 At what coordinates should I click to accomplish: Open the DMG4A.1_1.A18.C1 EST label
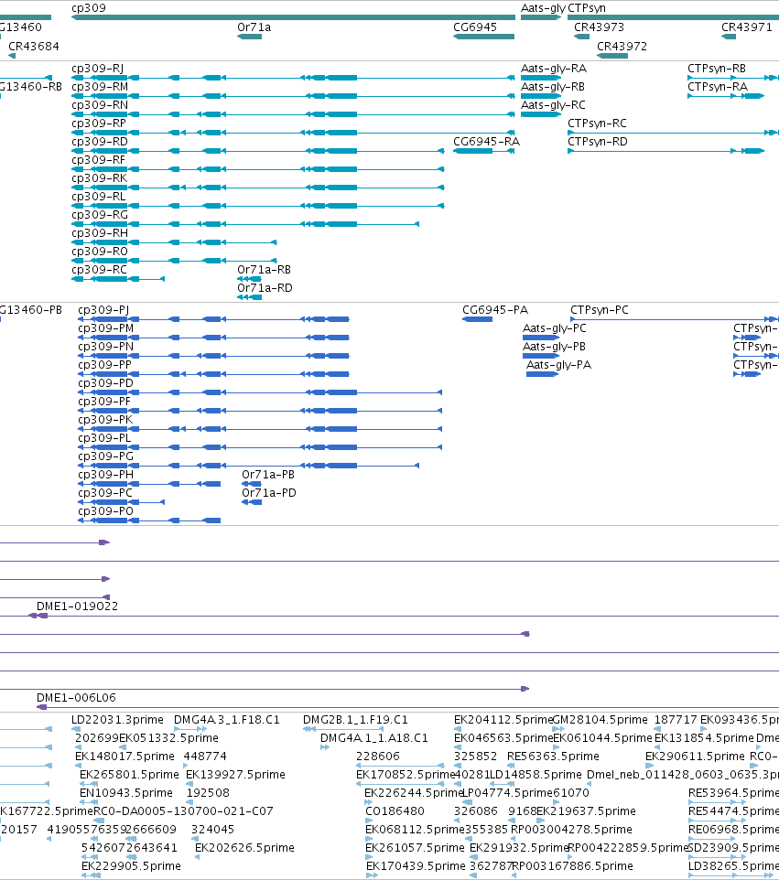point(374,738)
